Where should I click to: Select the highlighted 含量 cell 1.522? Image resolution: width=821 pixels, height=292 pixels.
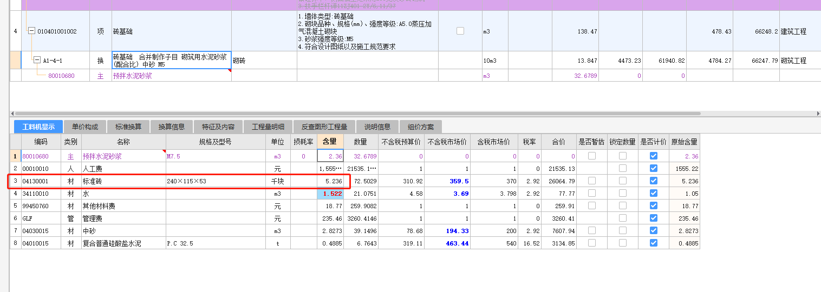(330, 193)
